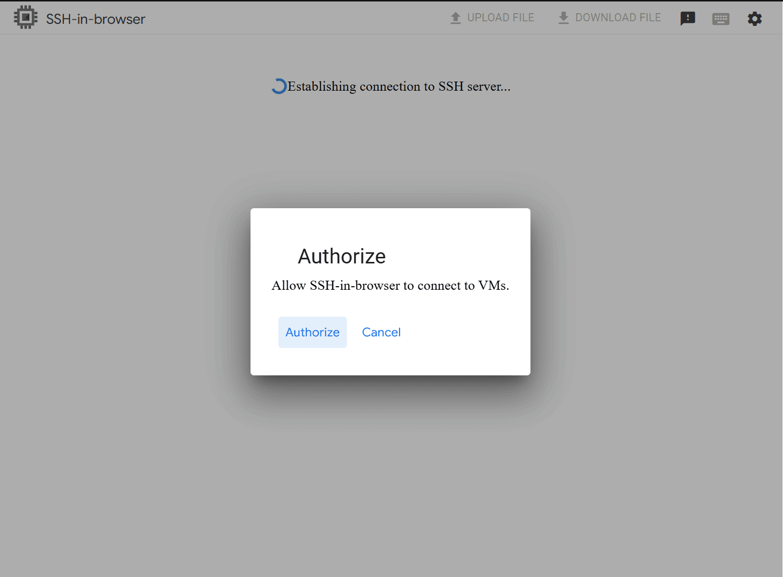Click the large Authorize dialog heading
The image size is (783, 577).
[341, 256]
